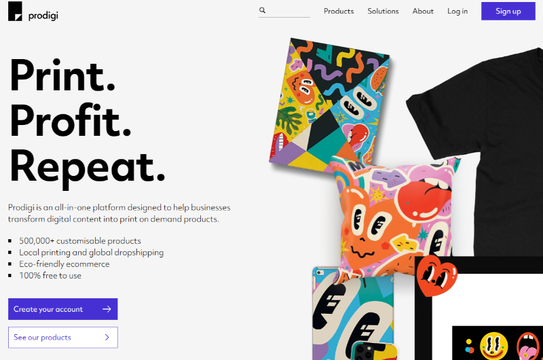Click the Sign up button
543x360 pixels.
click(508, 11)
